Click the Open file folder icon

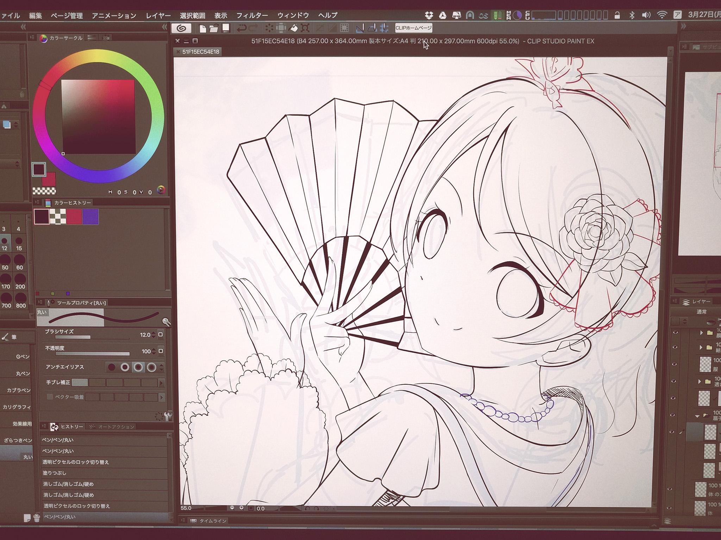pos(214,28)
